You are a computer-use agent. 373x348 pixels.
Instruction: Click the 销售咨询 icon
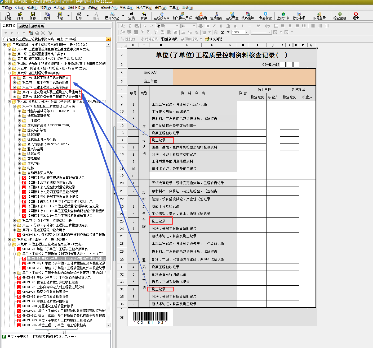201,14
